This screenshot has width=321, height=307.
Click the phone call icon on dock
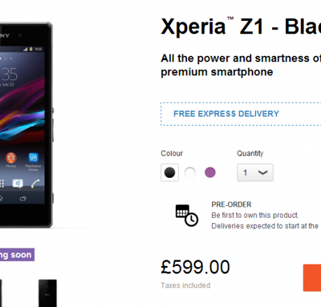(x=36, y=184)
